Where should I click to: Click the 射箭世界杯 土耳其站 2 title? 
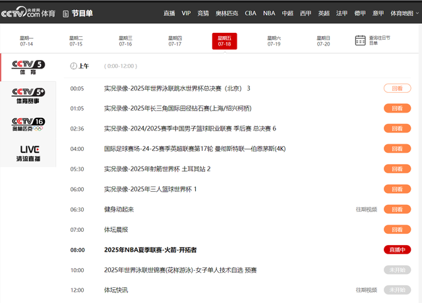point(157,169)
